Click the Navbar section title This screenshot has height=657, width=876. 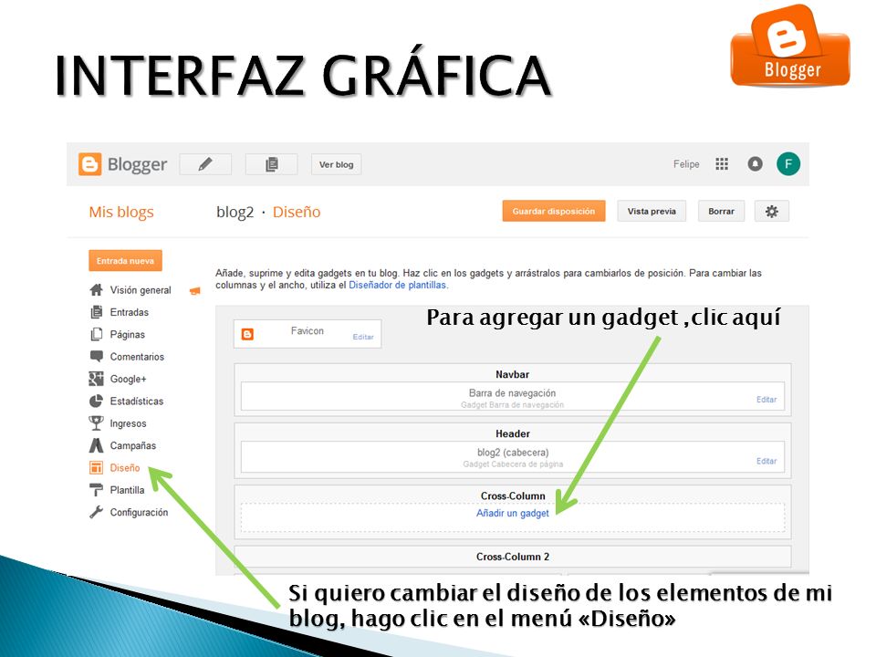pyautogui.click(x=512, y=374)
